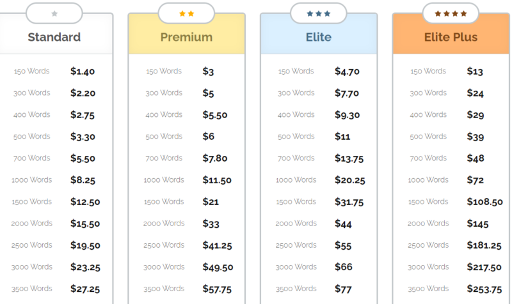
Task: Select the yellow Premium plan header
Action: [186, 37]
